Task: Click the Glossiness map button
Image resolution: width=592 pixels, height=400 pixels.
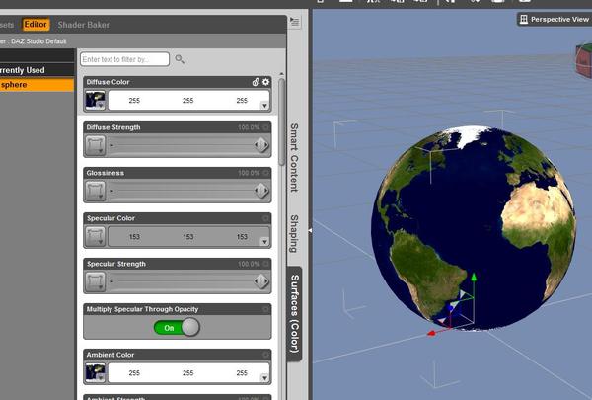Action: point(95,191)
